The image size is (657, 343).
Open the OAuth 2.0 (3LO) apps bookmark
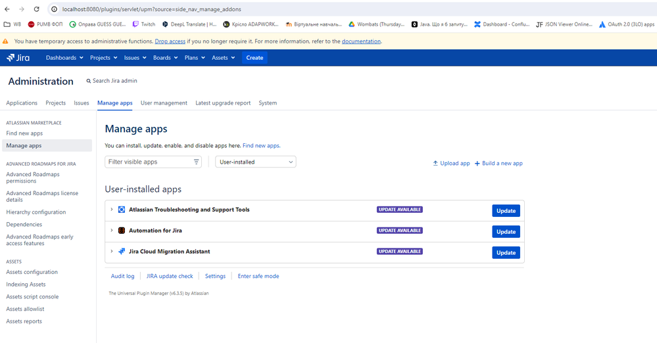[626, 24]
